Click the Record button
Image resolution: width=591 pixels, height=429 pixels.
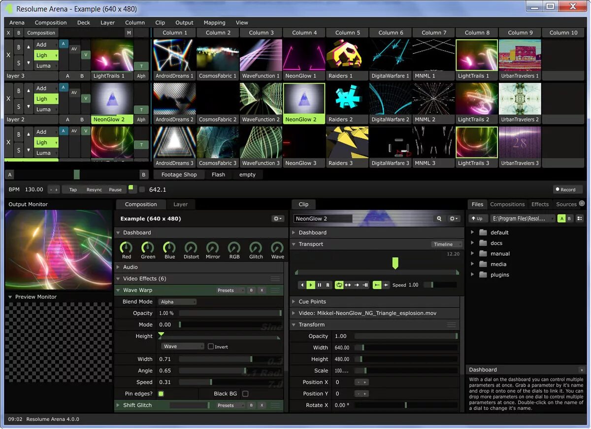(x=567, y=189)
